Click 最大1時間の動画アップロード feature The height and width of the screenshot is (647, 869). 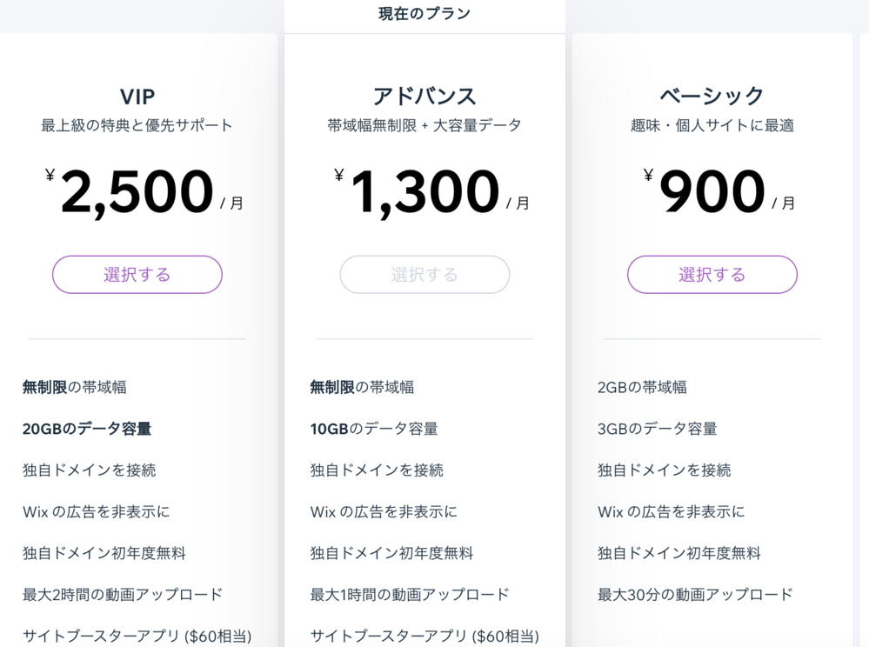[x=410, y=594]
